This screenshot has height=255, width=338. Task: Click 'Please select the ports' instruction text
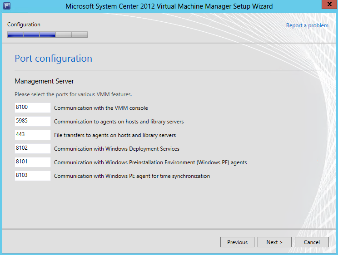73,94
